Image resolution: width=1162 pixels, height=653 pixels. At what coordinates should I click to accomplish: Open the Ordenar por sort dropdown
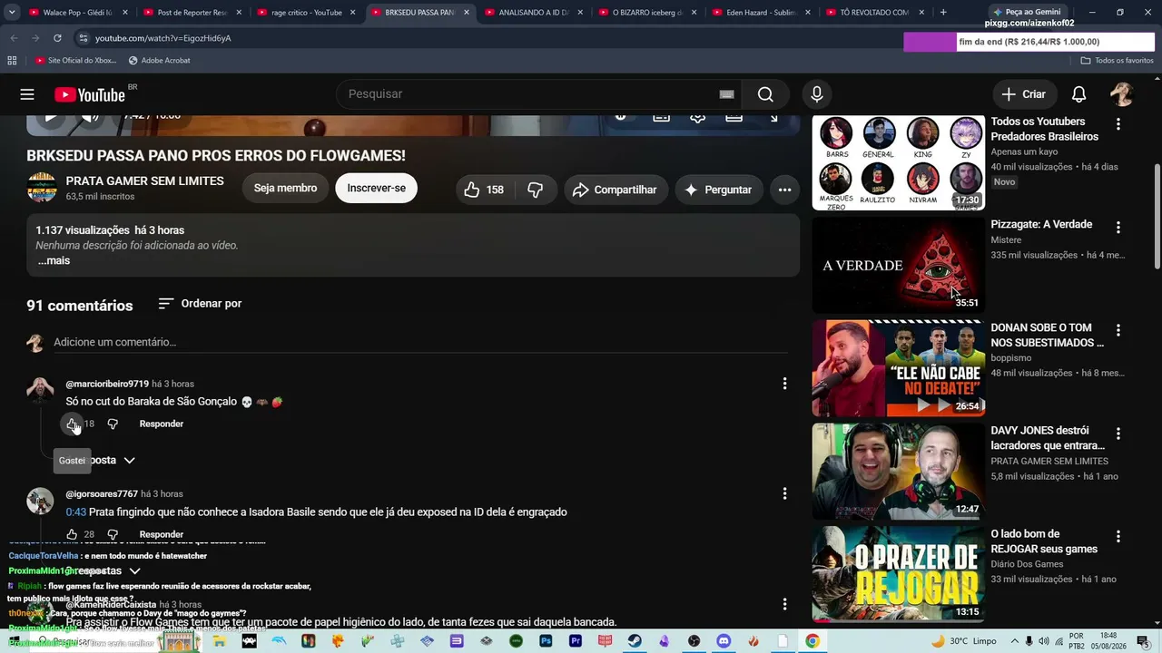(x=200, y=304)
